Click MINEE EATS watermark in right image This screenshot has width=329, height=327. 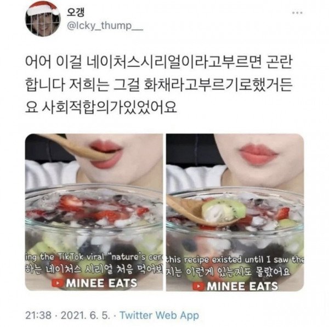tap(236, 286)
